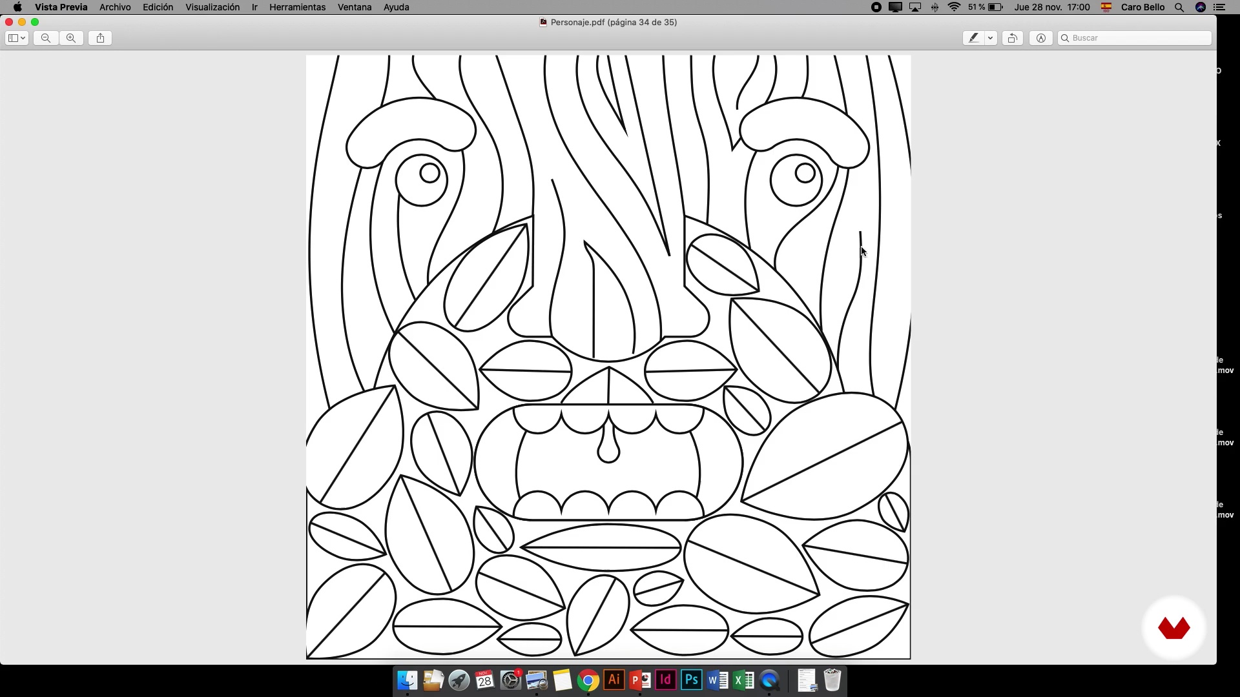Image resolution: width=1240 pixels, height=697 pixels.
Task: Click the zoom out magnifier button
Action: (45, 38)
